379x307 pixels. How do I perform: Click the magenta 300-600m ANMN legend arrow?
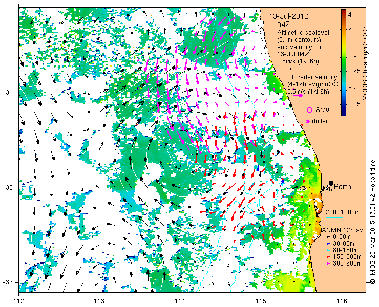[328, 264]
